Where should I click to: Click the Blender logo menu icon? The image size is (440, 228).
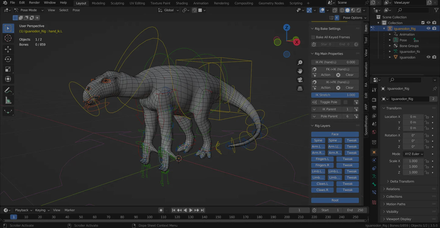point(5,3)
